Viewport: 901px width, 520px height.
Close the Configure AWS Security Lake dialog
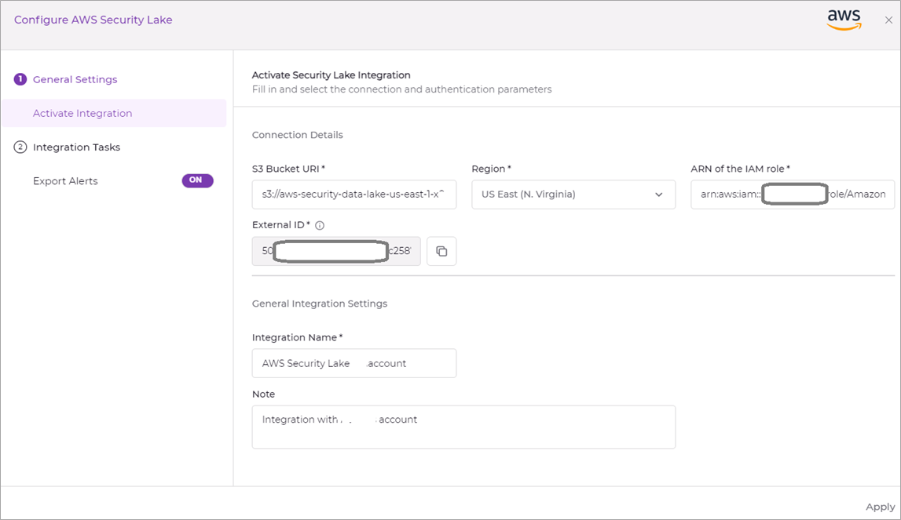[x=888, y=20]
